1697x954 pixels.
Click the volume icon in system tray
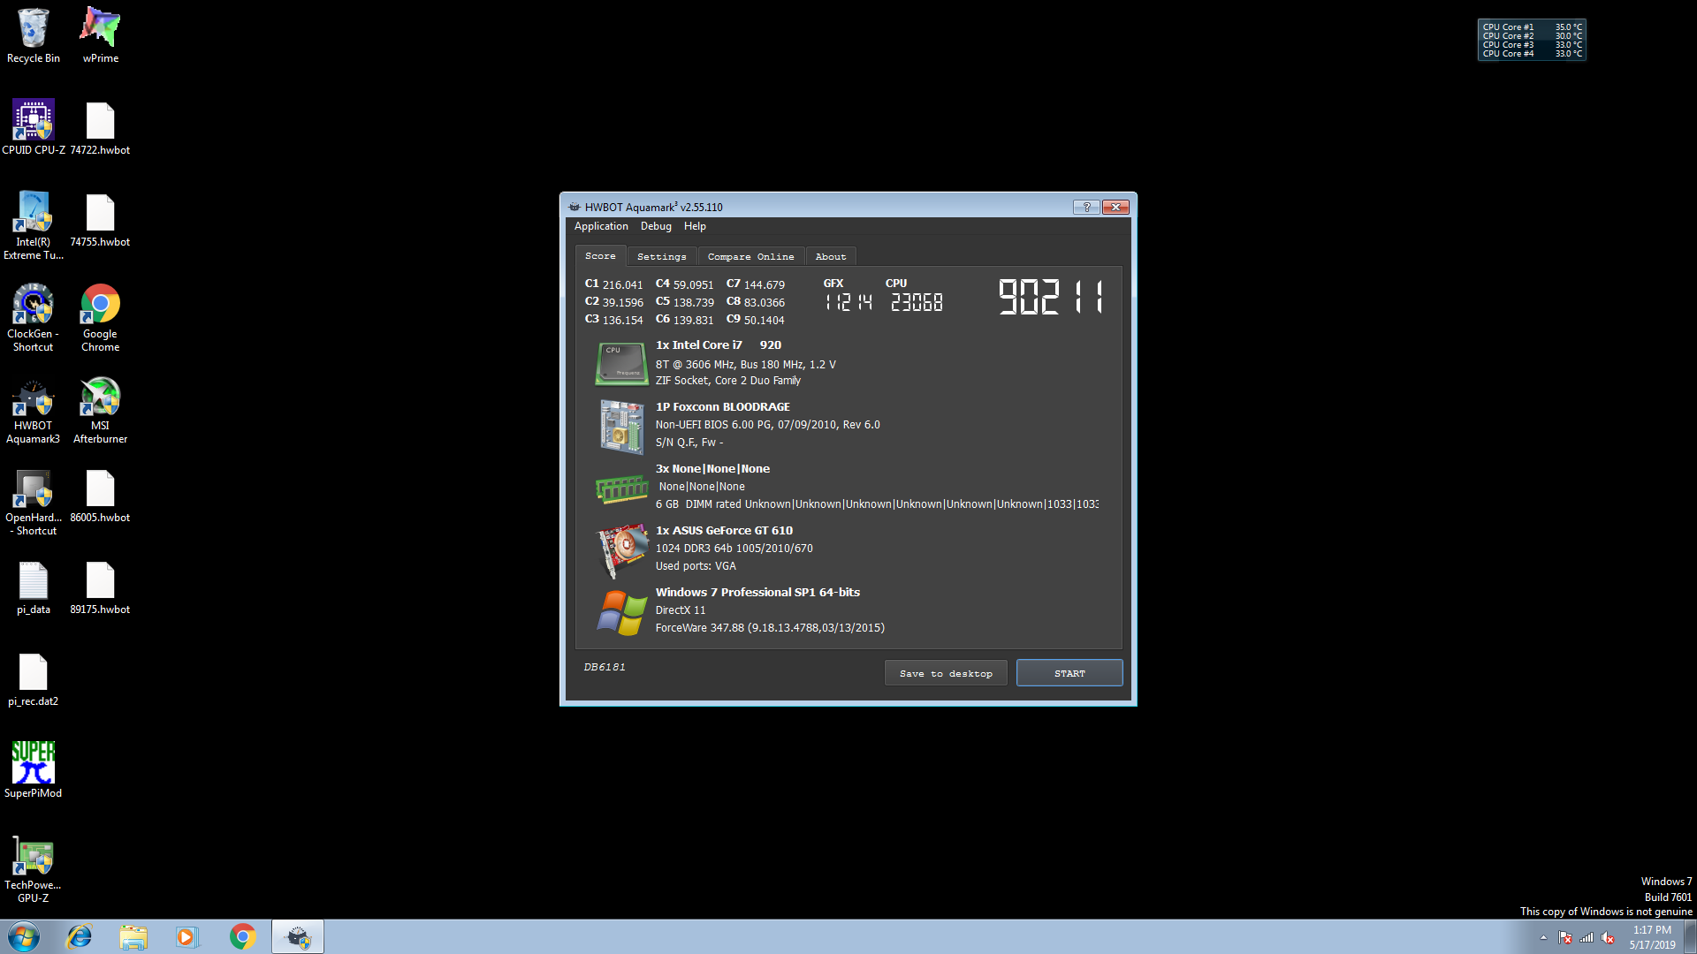coord(1608,938)
